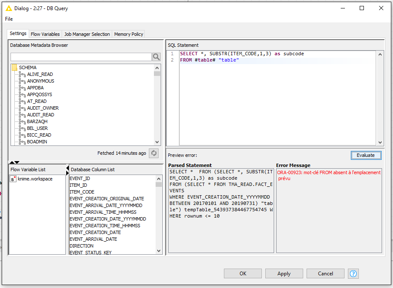Open the Job Manager Selection tab

click(87, 34)
